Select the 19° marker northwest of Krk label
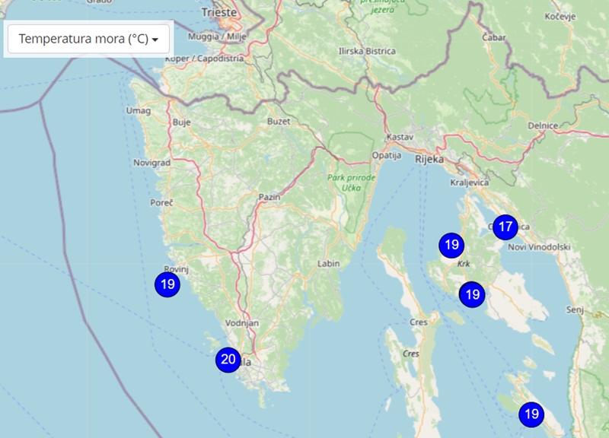The height and width of the screenshot is (438, 609). tap(451, 245)
